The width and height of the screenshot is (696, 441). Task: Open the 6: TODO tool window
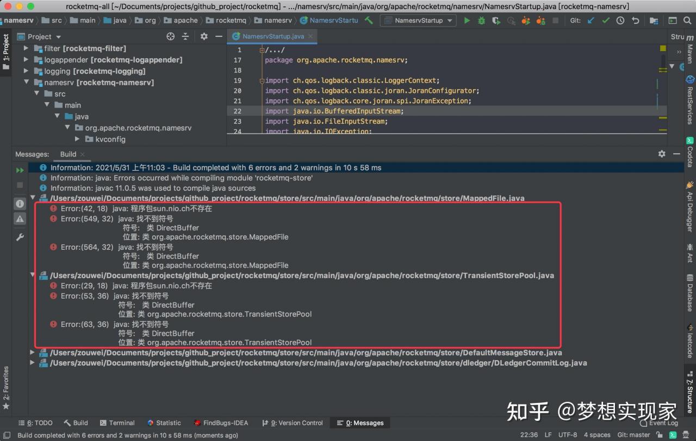click(35, 423)
